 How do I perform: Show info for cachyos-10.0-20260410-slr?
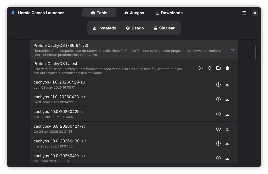click(218, 158)
